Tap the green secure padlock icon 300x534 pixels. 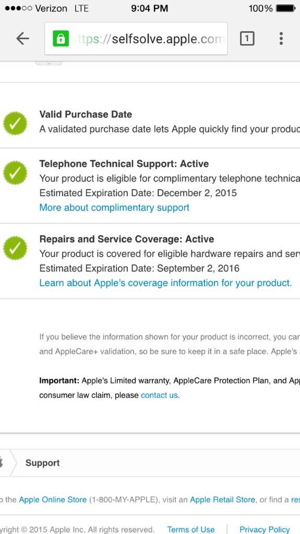click(x=61, y=39)
